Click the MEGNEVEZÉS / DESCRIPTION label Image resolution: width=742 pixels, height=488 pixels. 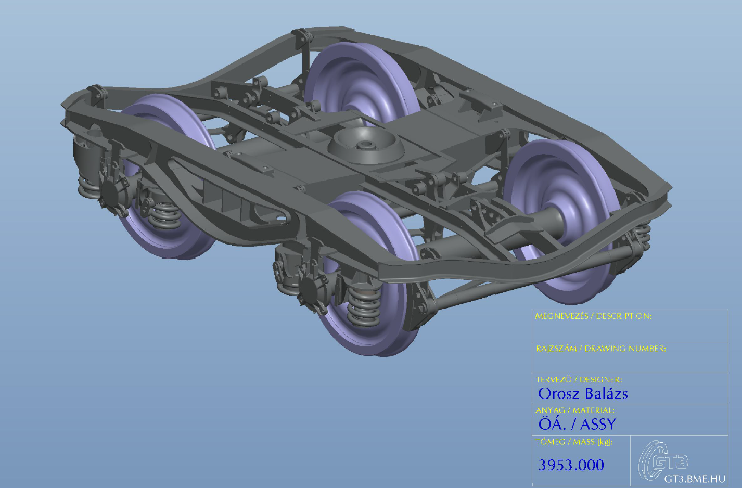pos(593,316)
